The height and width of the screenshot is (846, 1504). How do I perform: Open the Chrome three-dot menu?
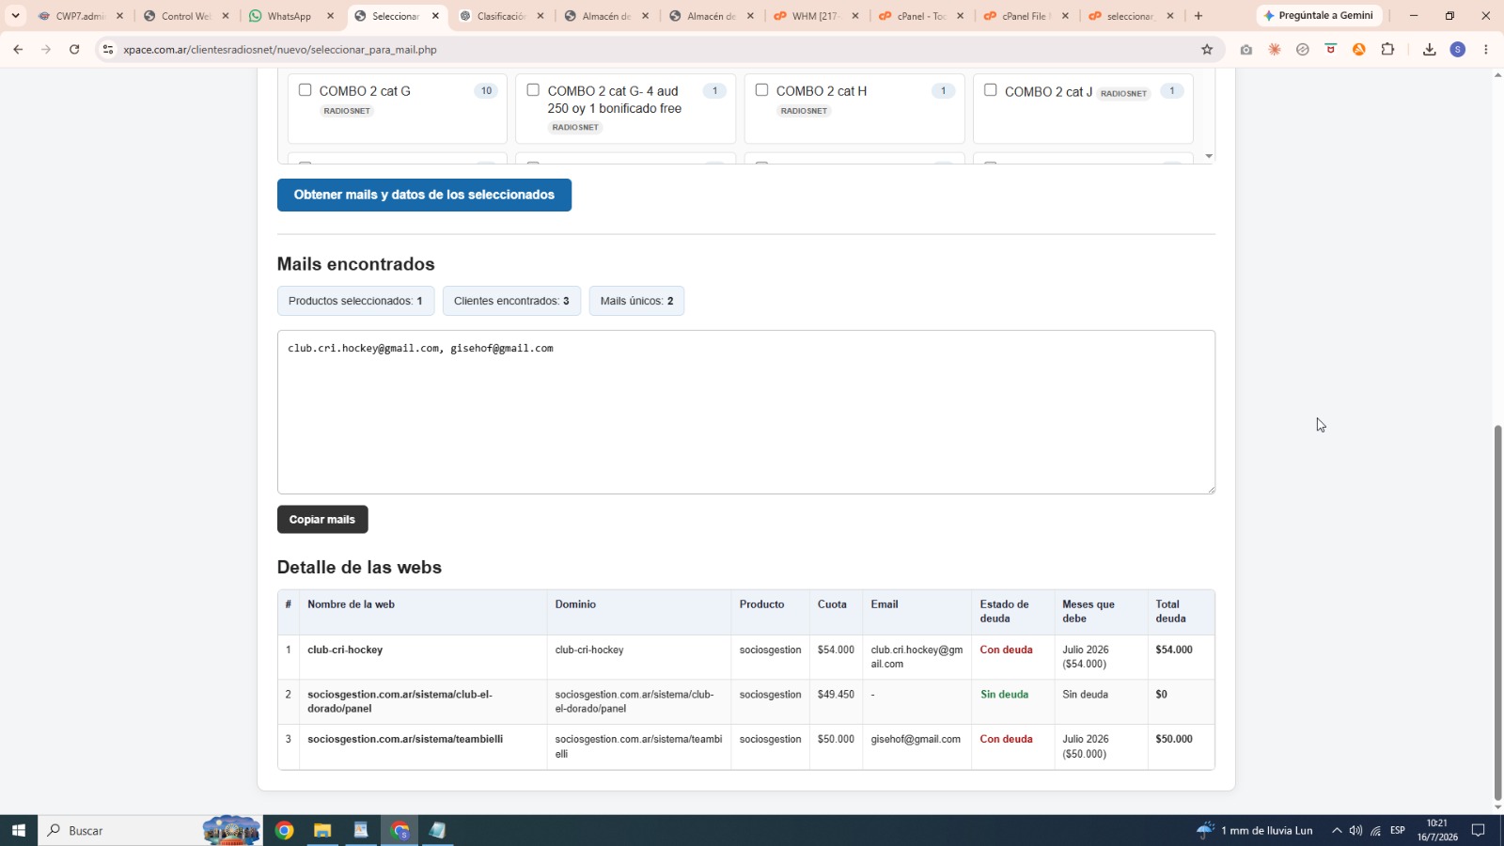coord(1486,50)
